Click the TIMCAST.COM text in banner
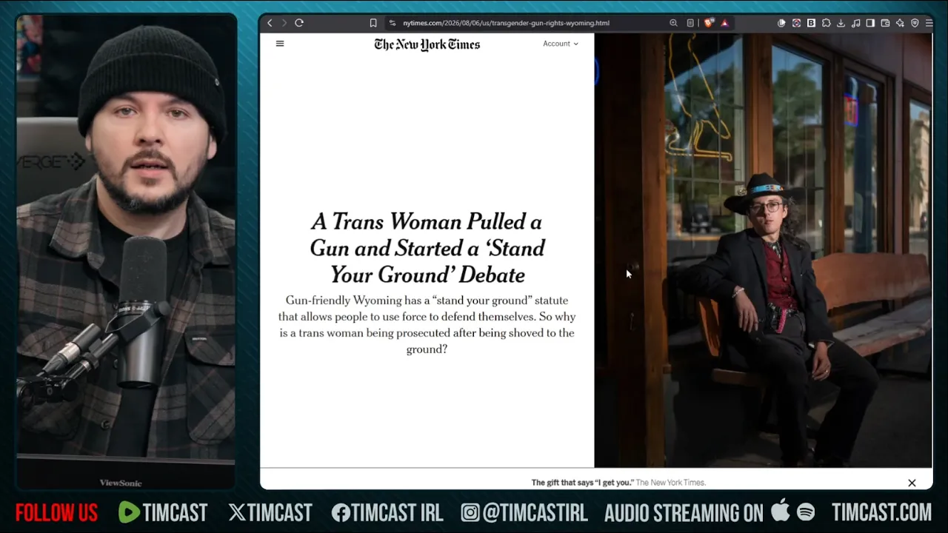The height and width of the screenshot is (533, 948). pyautogui.click(x=881, y=512)
